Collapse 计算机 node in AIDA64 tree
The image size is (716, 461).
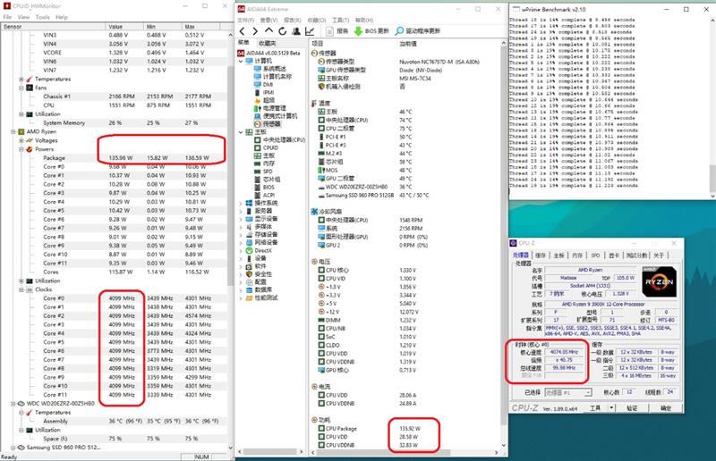point(241,61)
